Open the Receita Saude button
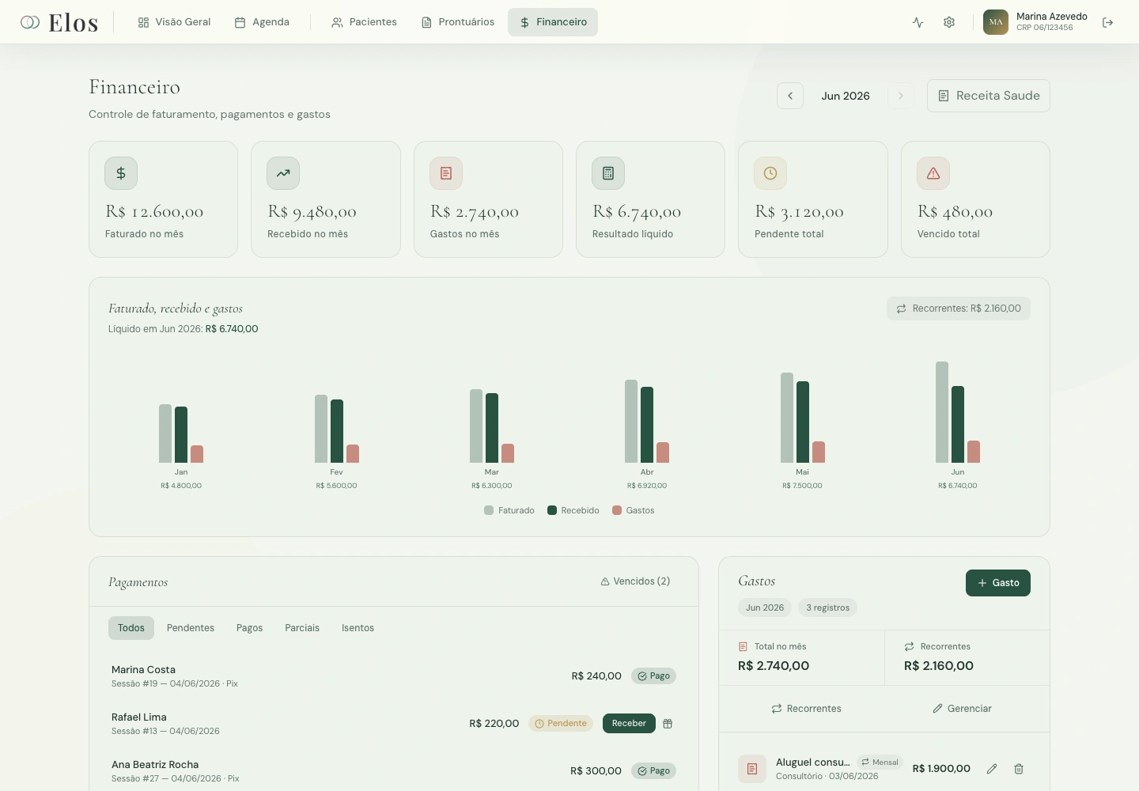1139x791 pixels. [x=989, y=96]
